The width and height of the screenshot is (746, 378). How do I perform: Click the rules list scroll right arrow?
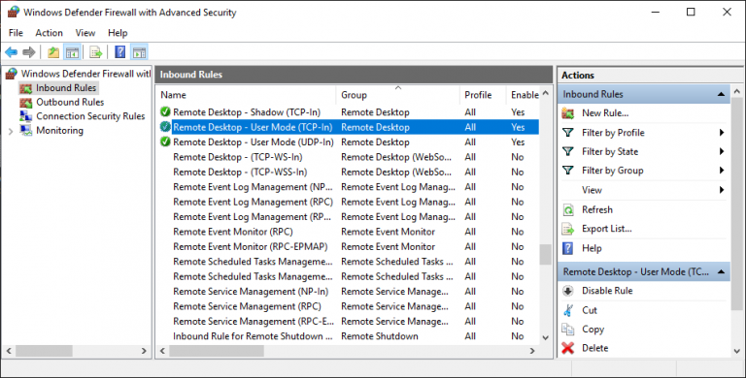click(x=532, y=351)
